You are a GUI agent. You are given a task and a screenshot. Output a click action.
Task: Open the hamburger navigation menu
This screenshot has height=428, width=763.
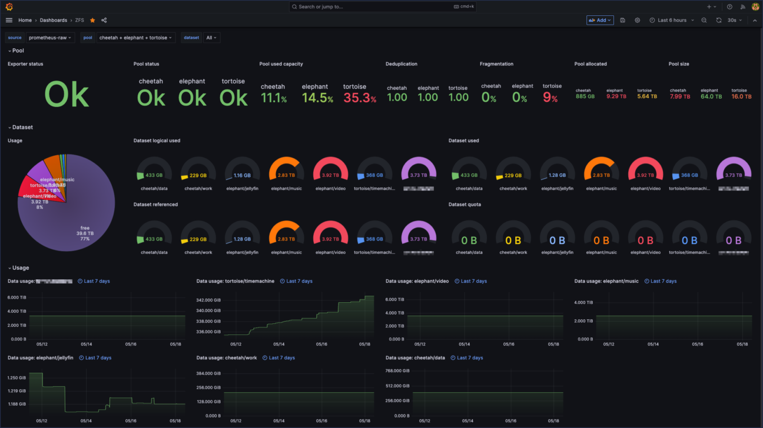coord(9,20)
